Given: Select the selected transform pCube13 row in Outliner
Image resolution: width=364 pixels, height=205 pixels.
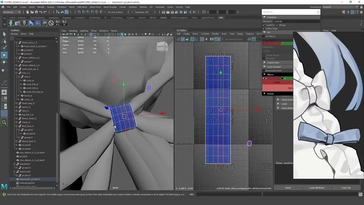Looking at the screenshot, I should (32, 179).
